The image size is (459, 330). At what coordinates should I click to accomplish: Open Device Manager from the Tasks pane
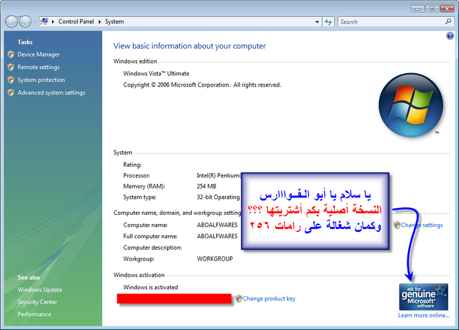coord(38,54)
